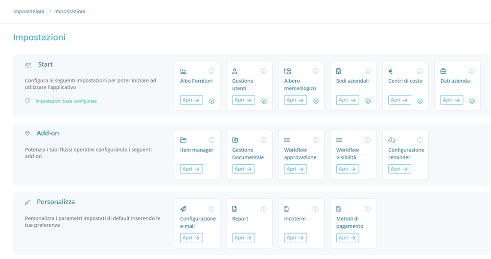This screenshot has height=259, width=491.
Task: Click info icon on Sedi aziendali card
Action: point(368,71)
